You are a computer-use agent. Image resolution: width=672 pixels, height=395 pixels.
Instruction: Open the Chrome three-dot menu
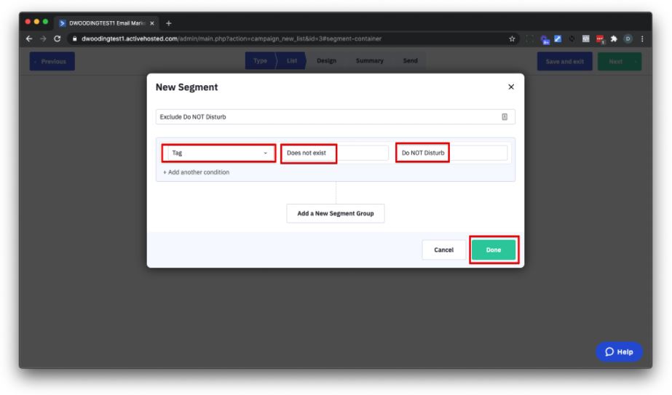pyautogui.click(x=642, y=39)
